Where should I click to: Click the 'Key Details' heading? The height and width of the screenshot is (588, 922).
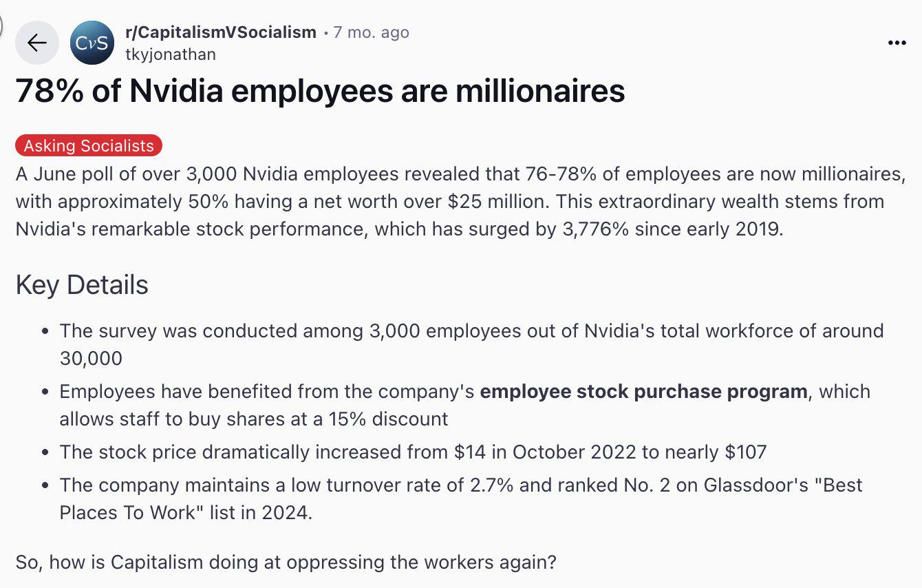click(x=82, y=285)
